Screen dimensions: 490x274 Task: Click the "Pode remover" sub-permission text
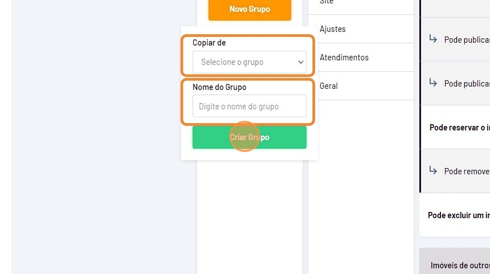pyautogui.click(x=467, y=171)
